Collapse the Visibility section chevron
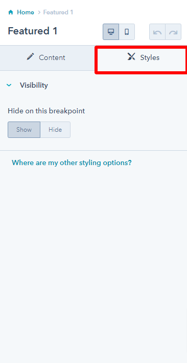Image resolution: width=187 pixels, height=363 pixels. click(x=9, y=85)
